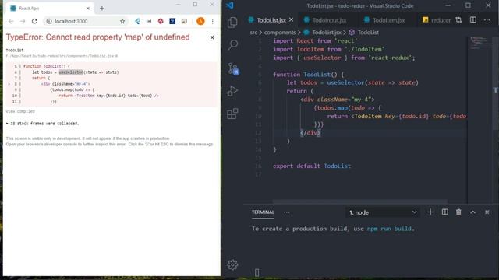
Task: Close the terminal panel
Action: 487,212
